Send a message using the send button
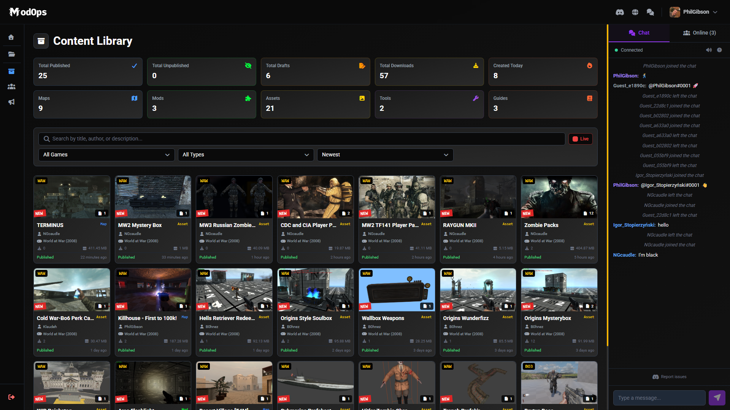The width and height of the screenshot is (730, 410). (x=717, y=397)
